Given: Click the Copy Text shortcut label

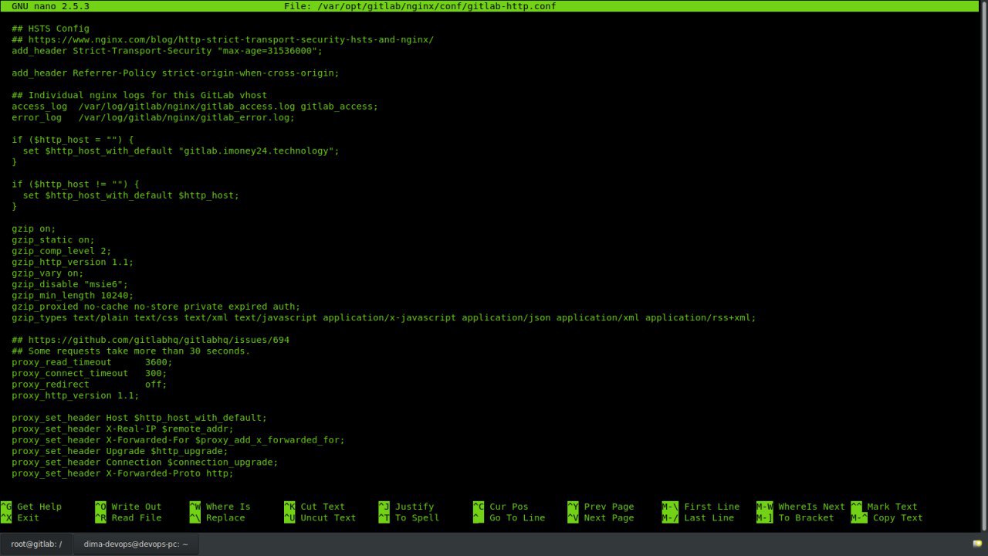Looking at the screenshot, I should (x=898, y=517).
